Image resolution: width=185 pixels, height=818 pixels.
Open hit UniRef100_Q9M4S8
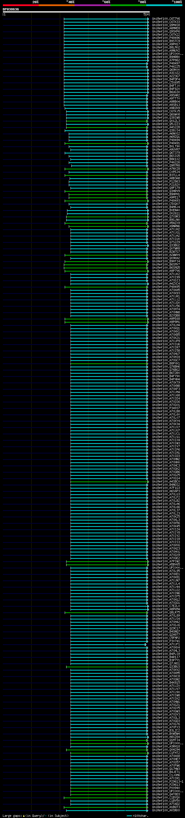(x=166, y=26)
